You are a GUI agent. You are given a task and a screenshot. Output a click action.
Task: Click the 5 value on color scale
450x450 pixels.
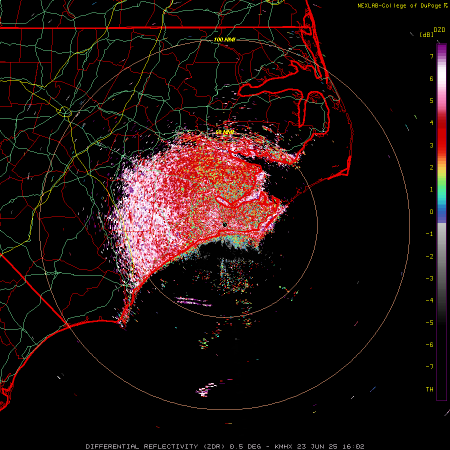[431, 100]
